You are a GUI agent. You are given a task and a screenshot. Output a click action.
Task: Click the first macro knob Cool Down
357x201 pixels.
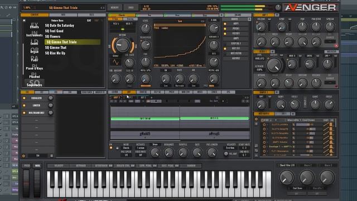(287, 178)
